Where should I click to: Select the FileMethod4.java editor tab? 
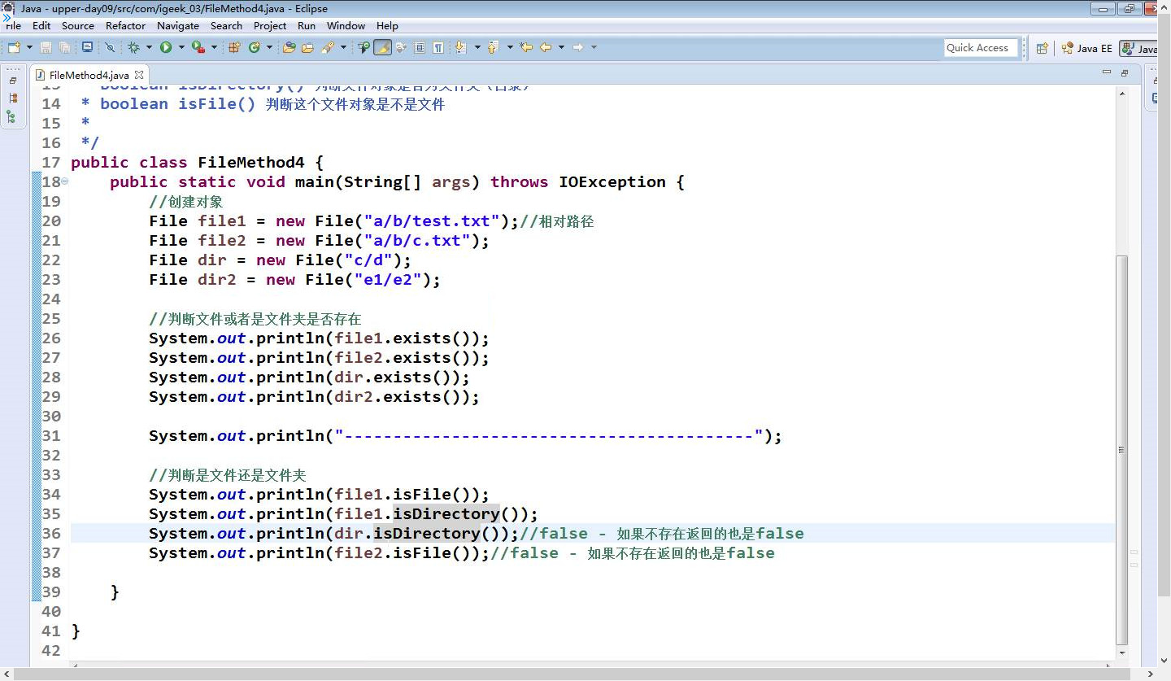tap(89, 75)
